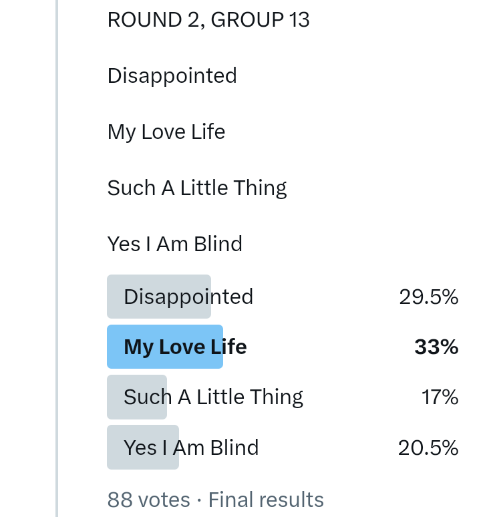The height and width of the screenshot is (517, 481).
Task: Click the 'Final results' poll status text
Action: click(266, 500)
